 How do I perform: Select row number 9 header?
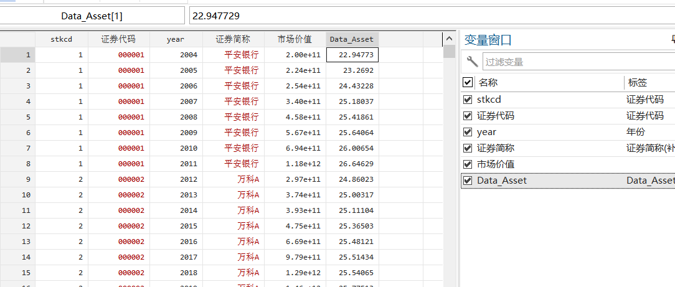click(x=17, y=179)
